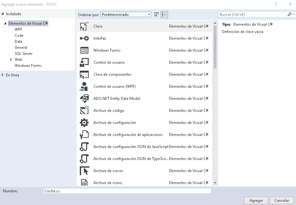Click the Nombre field containing Coche.cs

(127, 191)
